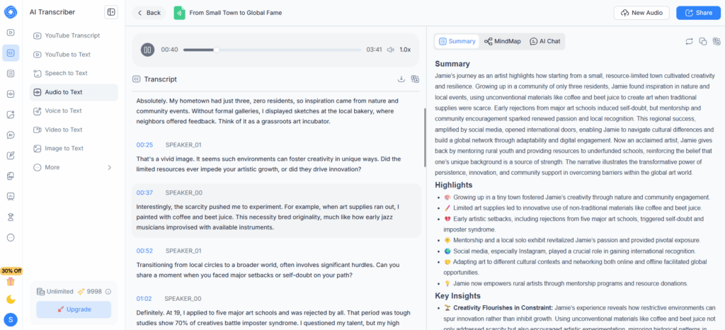Image resolution: width=725 pixels, height=330 pixels.
Task: Open the user avatar S
Action: click(11, 319)
